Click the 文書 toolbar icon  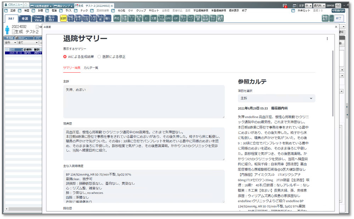point(153,18)
